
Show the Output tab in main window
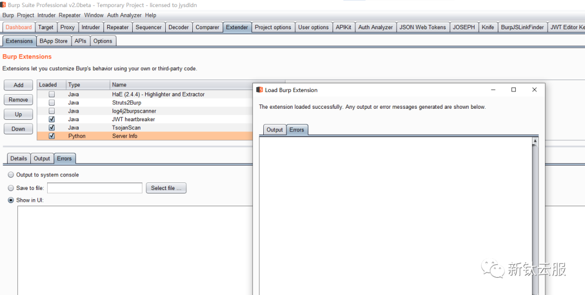point(42,159)
